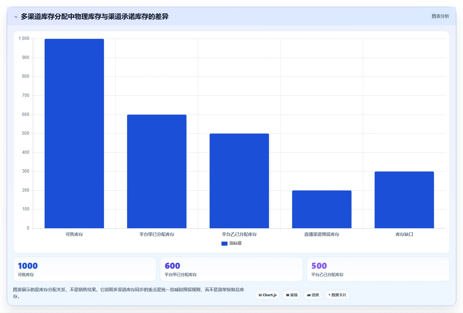Click the description paragraph starting 图表展示的是

point(128,293)
